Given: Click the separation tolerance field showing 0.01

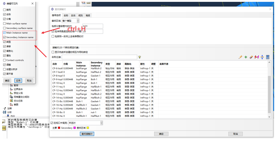Looking at the screenshot, I should pos(93,26).
